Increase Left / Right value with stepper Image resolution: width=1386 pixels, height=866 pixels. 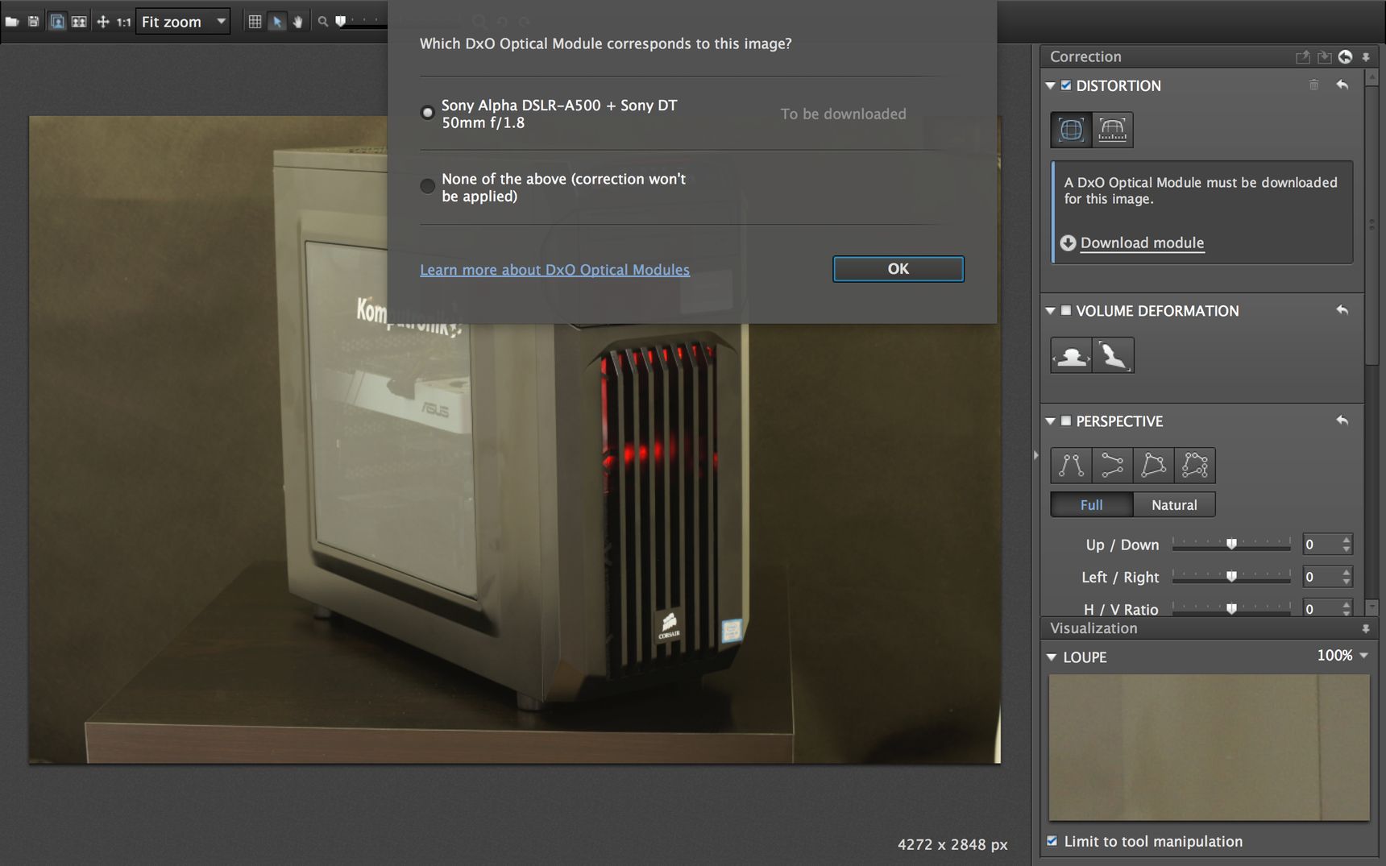[x=1347, y=572]
